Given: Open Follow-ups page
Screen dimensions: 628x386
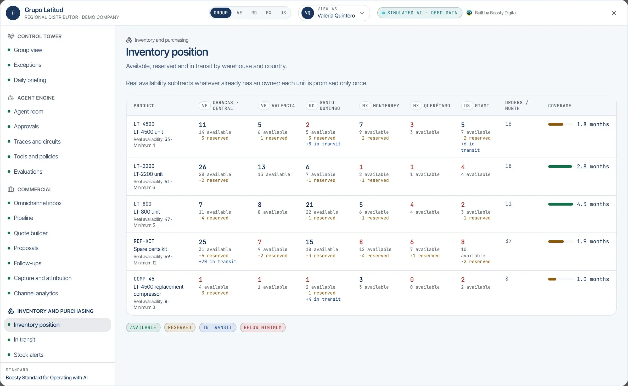Looking at the screenshot, I should point(58,263).
